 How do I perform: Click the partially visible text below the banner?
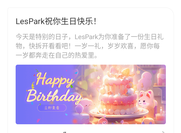(65, 132)
